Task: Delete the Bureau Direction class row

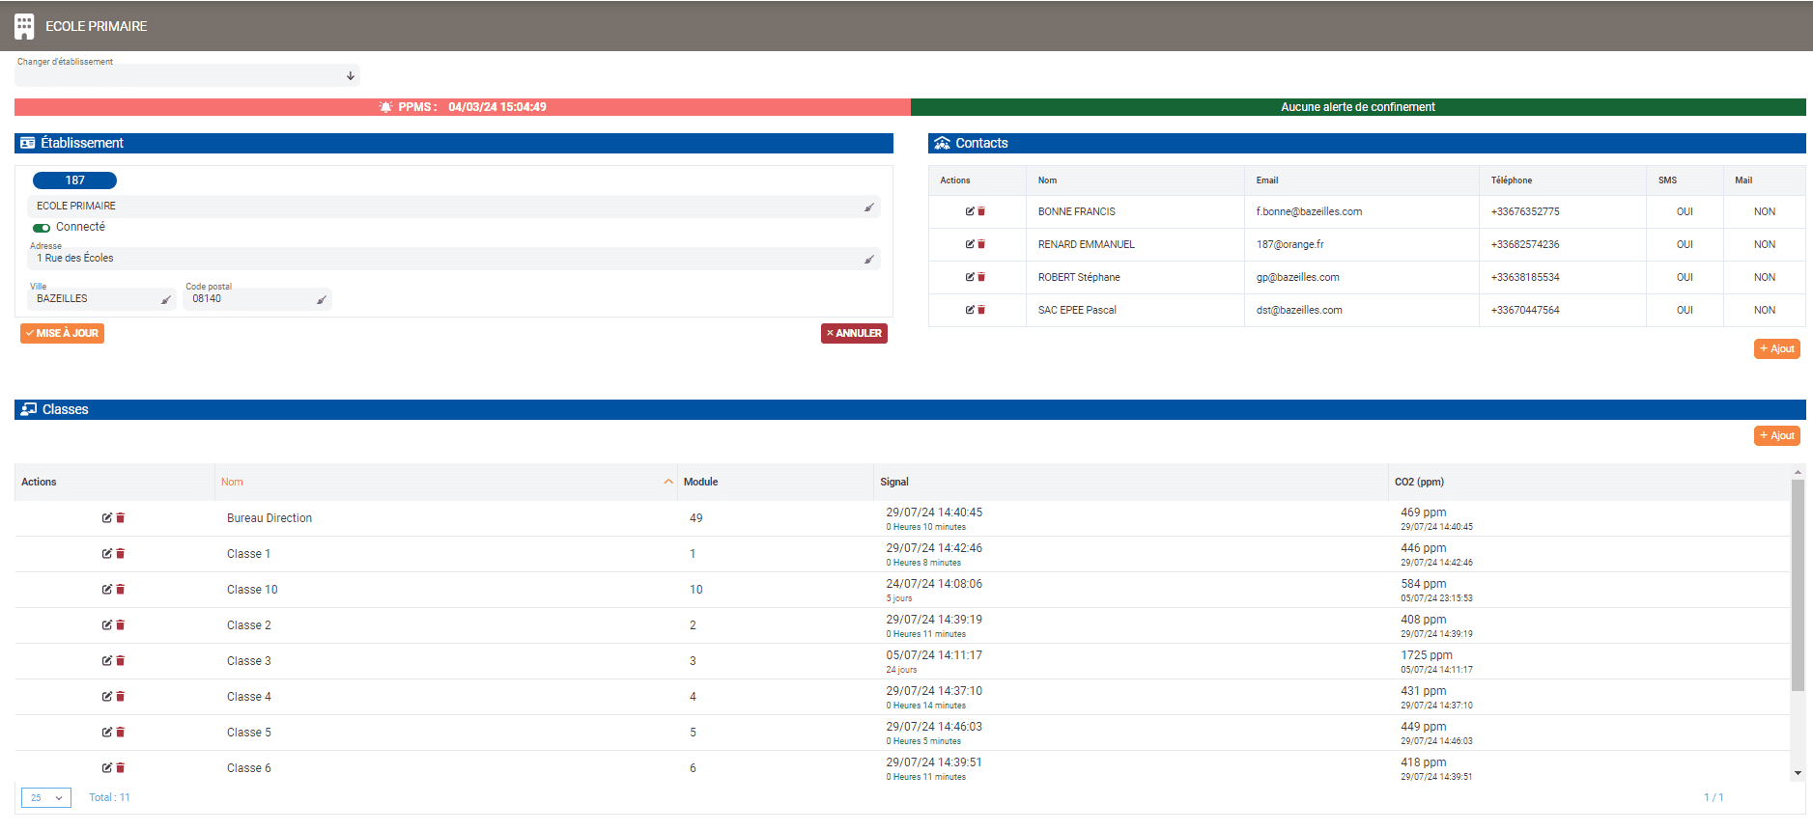Action: (121, 518)
